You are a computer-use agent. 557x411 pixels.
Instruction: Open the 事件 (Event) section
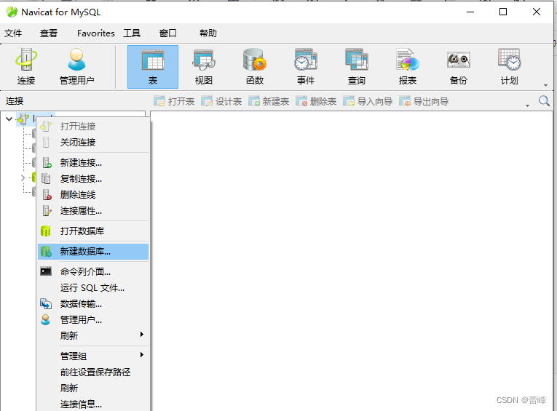[306, 67]
